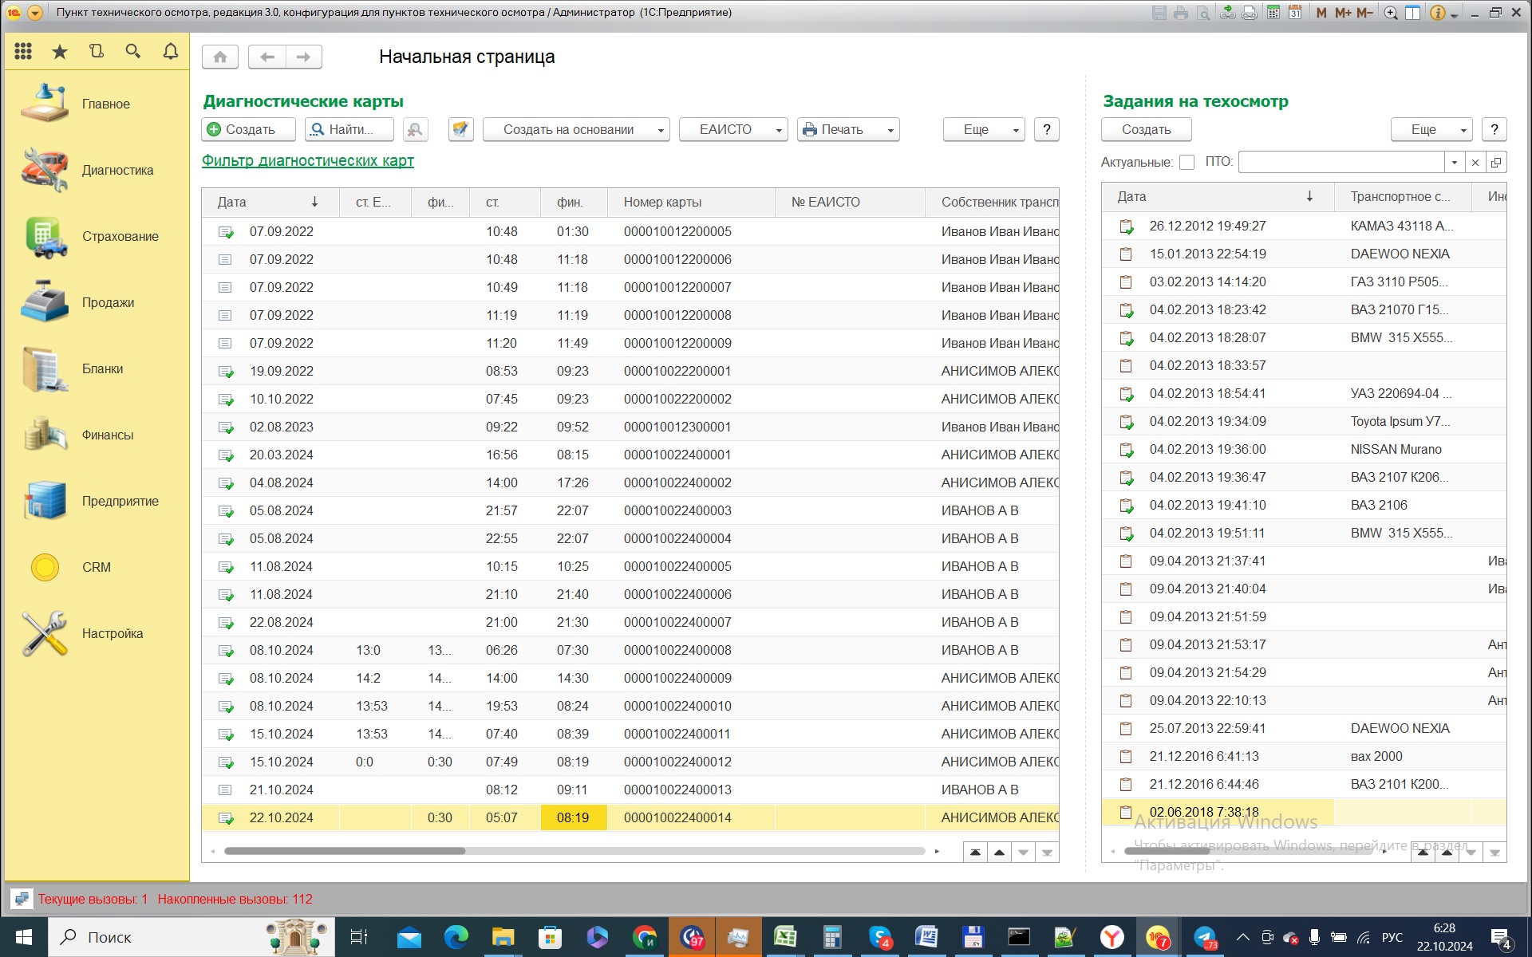Image resolution: width=1532 pixels, height=957 pixels.
Task: Click Найти in diagnostic cards toolbar
Action: click(349, 129)
